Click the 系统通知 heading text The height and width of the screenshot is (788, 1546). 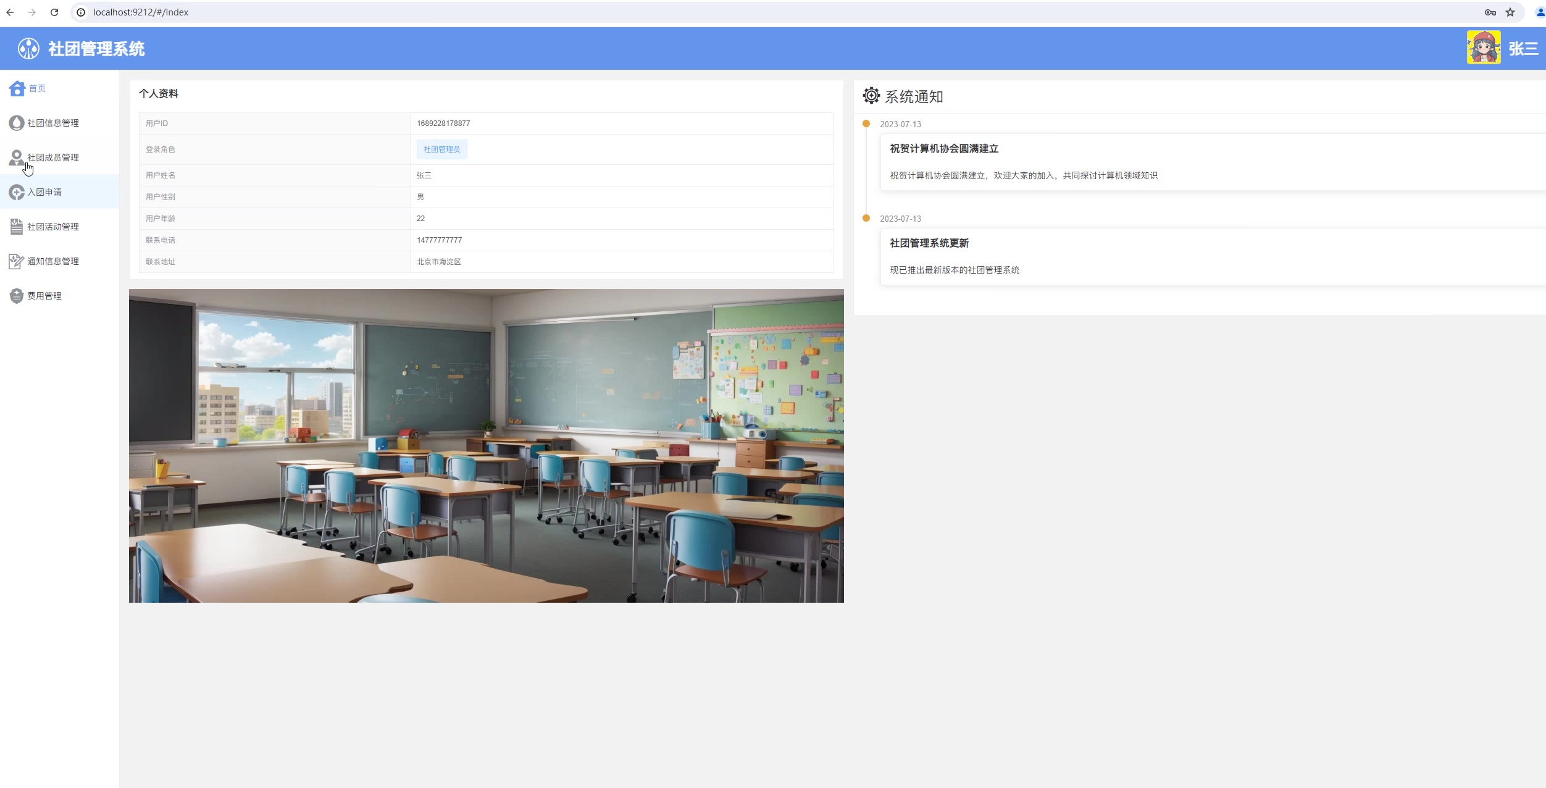tap(914, 97)
